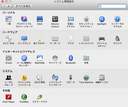Open トラックパッド (Trackpad) preferences
The height and width of the screenshot is (107, 128).
(x=86, y=39)
